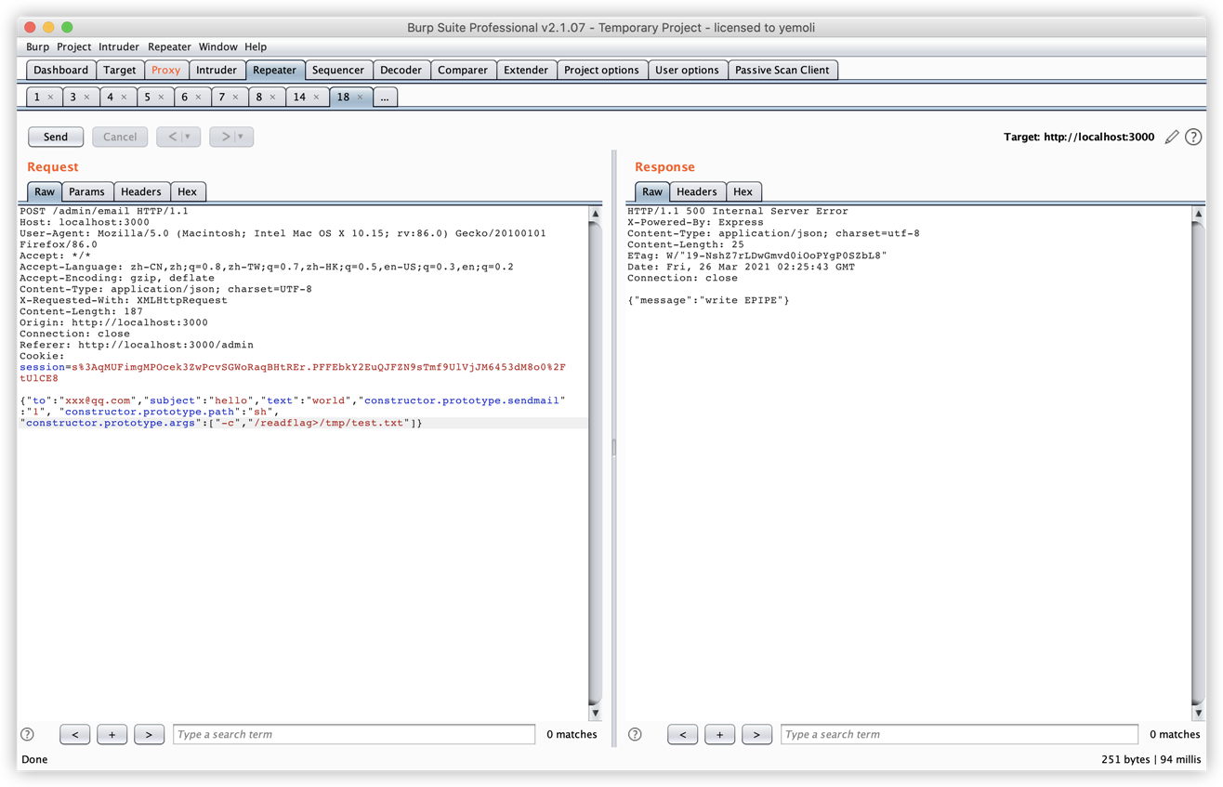Screen dimensions: 1223x787
Task: Show response Headers view
Action: pyautogui.click(x=697, y=191)
